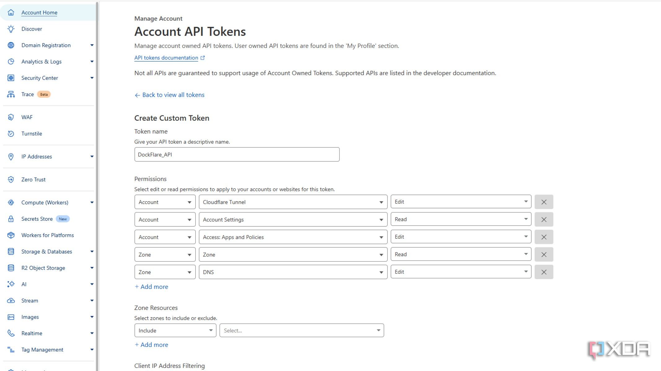661x371 pixels.
Task: Click the R2 Object Storage icon
Action: click(11, 268)
